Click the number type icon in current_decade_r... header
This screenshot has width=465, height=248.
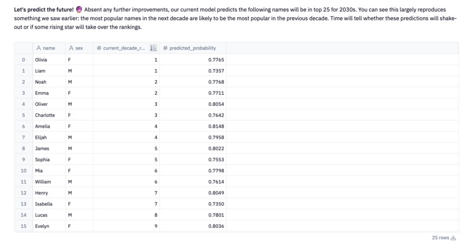[x=99, y=48]
